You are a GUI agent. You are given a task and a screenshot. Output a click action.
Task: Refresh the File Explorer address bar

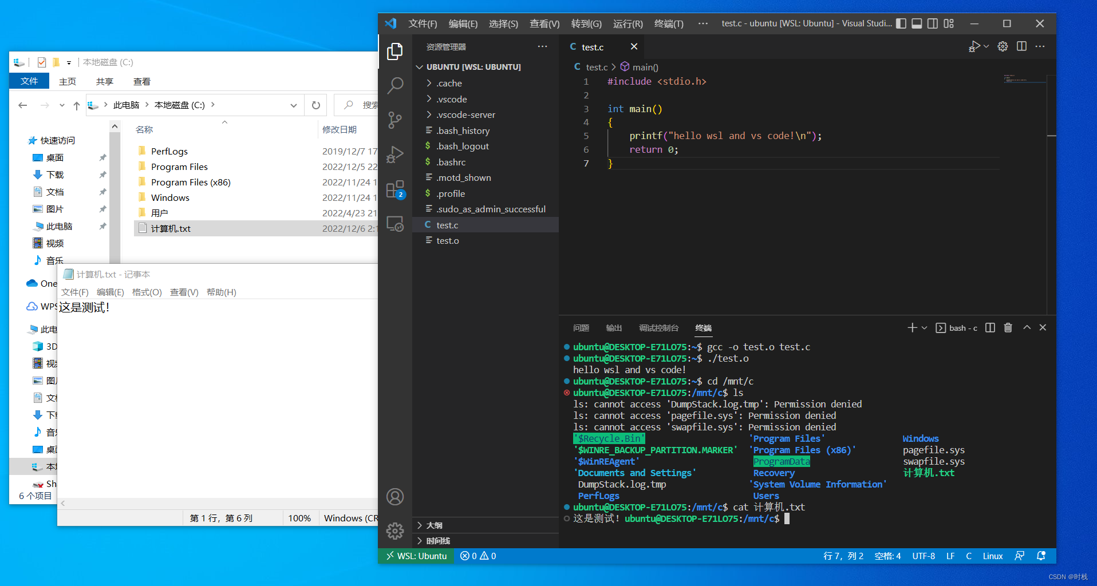point(315,105)
